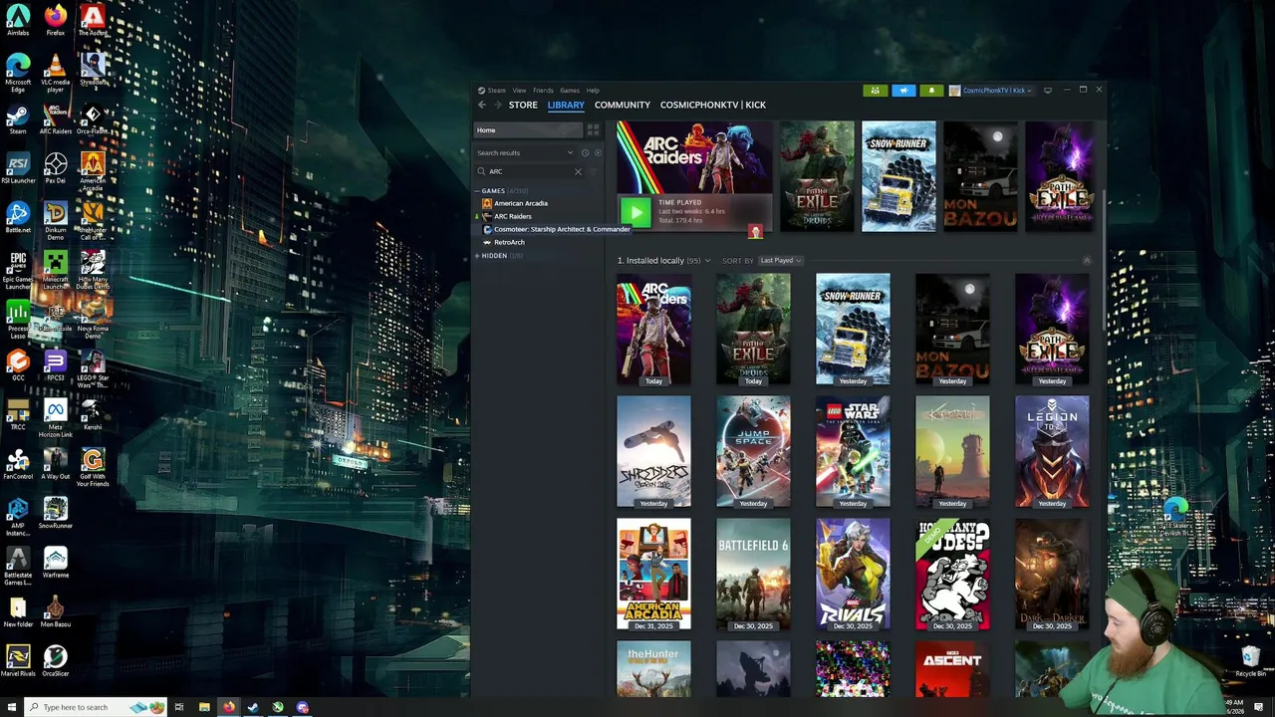Open COSMICPHONKTV | KICK profile tab
Screen dimensions: 1275x717
pyautogui.click(x=713, y=105)
